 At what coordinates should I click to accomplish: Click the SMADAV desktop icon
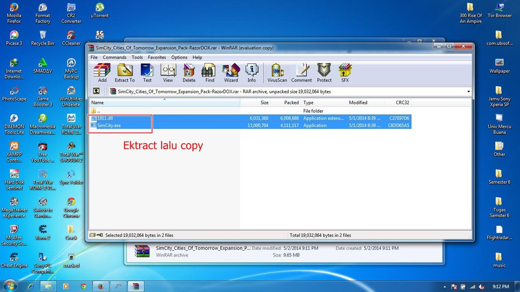43,66
